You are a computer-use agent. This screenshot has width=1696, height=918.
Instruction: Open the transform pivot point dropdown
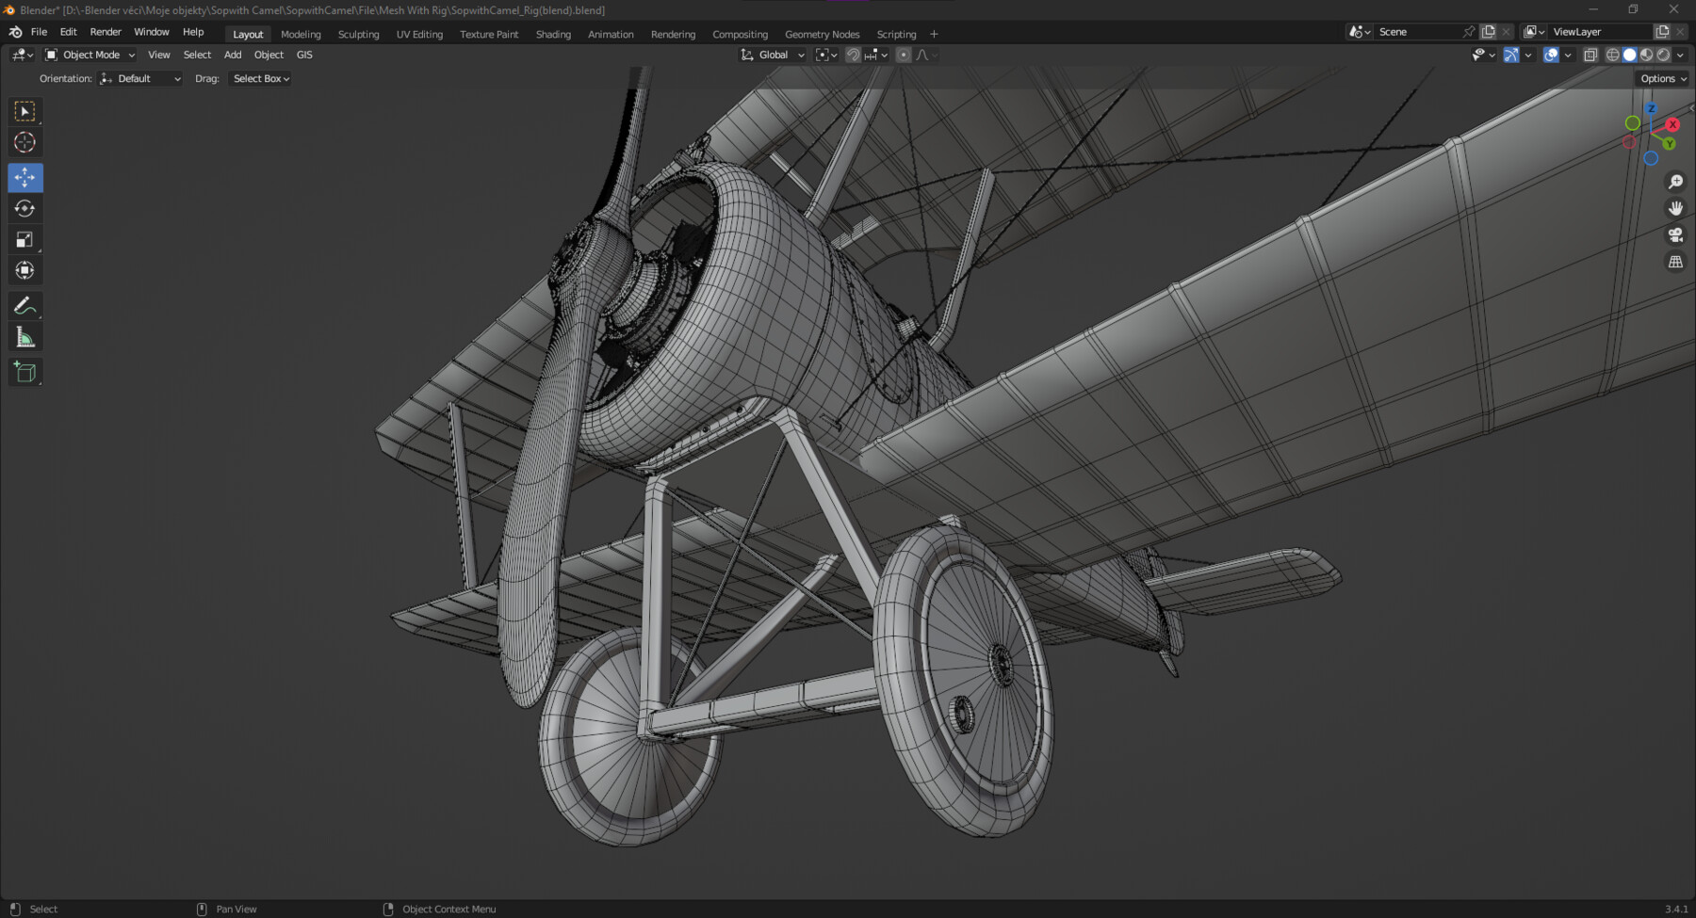pyautogui.click(x=824, y=54)
